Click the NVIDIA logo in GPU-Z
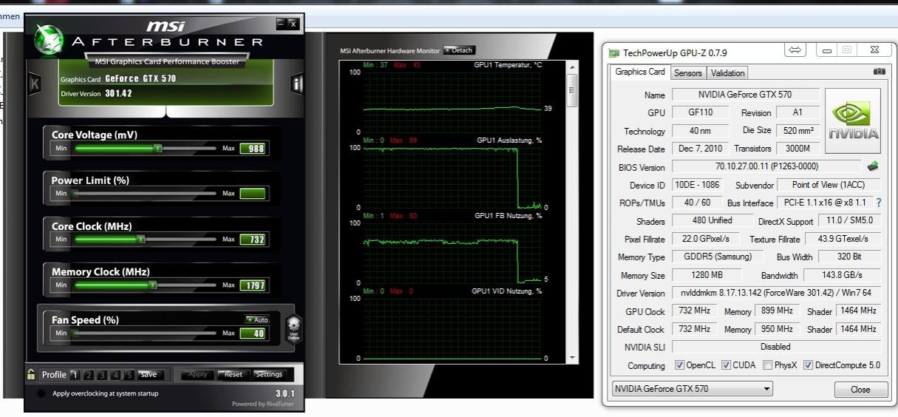 pos(853,122)
